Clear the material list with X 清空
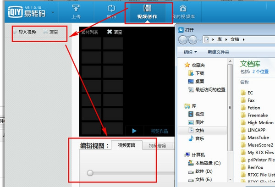Viewport: 275px width, 187px height. tap(115, 32)
